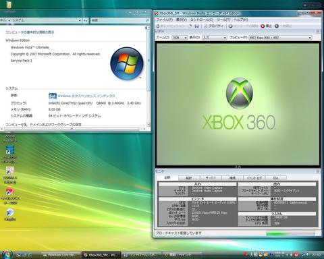The image size is (324, 259).
Task: Click the New Session icon in toolbar
Action: click(158, 26)
